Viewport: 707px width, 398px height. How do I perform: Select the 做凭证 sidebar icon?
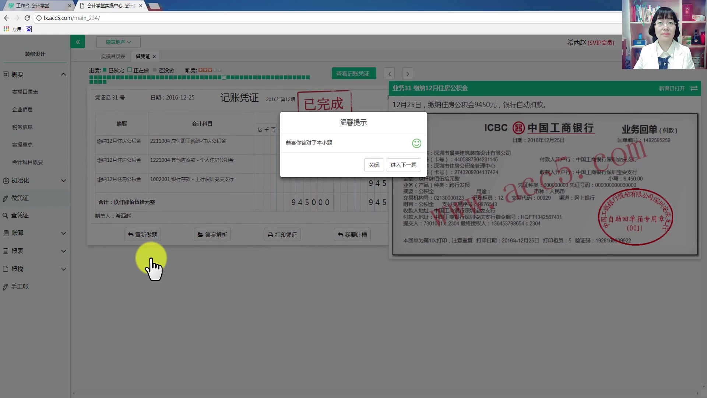coord(6,198)
